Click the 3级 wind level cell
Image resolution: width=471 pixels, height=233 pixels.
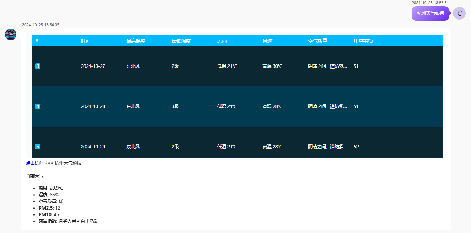pyautogui.click(x=175, y=106)
